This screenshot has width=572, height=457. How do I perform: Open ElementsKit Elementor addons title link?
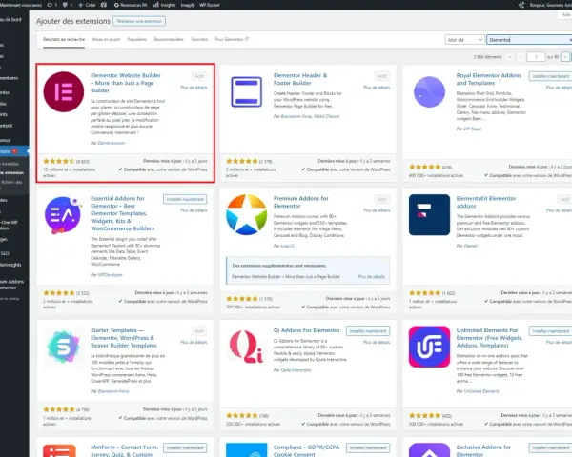pos(486,202)
